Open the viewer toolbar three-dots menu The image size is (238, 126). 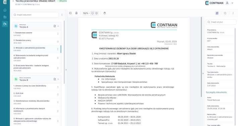(233, 13)
